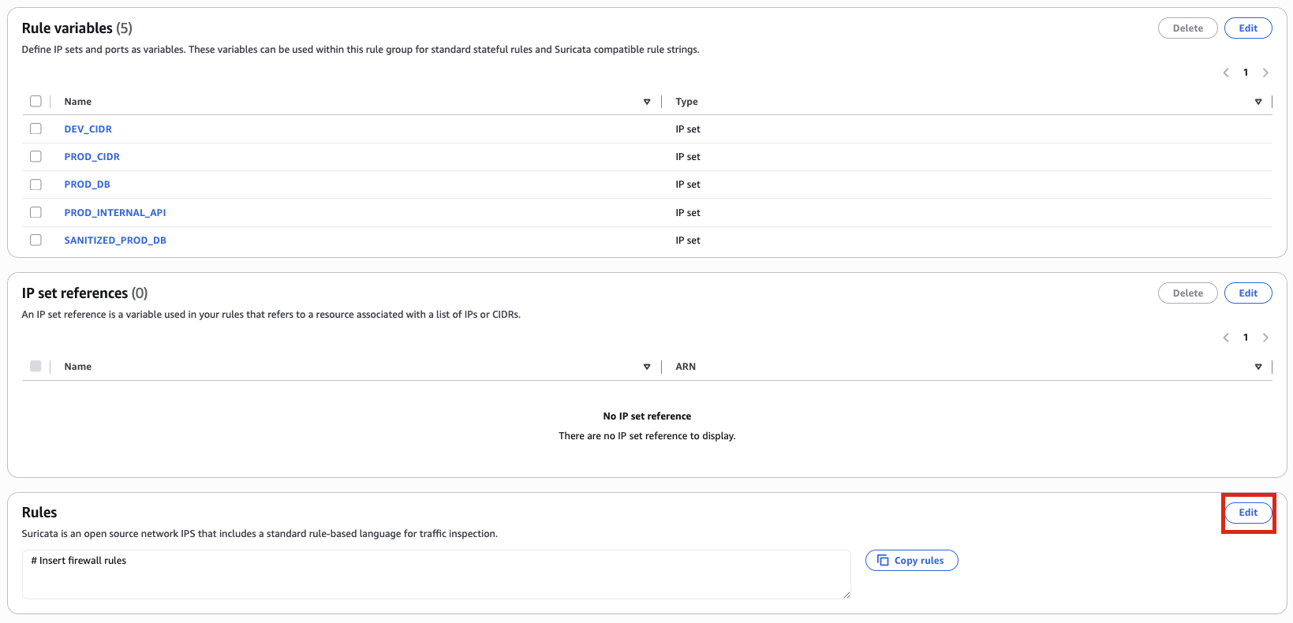Tick the SANITIZED_PROD_DB checkbox
The width and height of the screenshot is (1293, 623).
(x=36, y=240)
